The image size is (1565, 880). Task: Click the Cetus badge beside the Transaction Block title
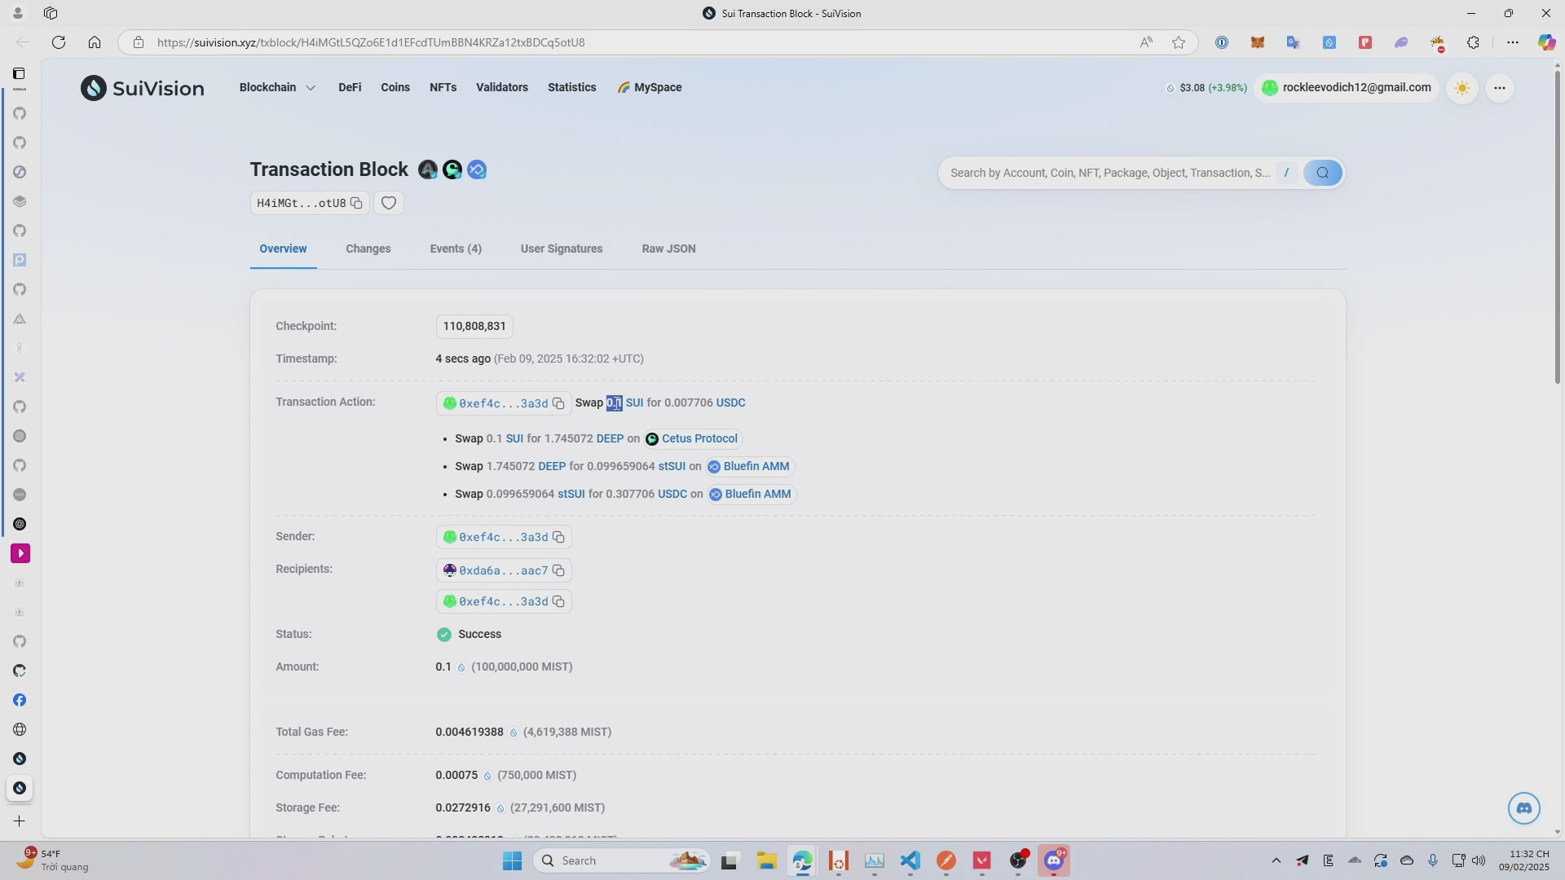[452, 169]
